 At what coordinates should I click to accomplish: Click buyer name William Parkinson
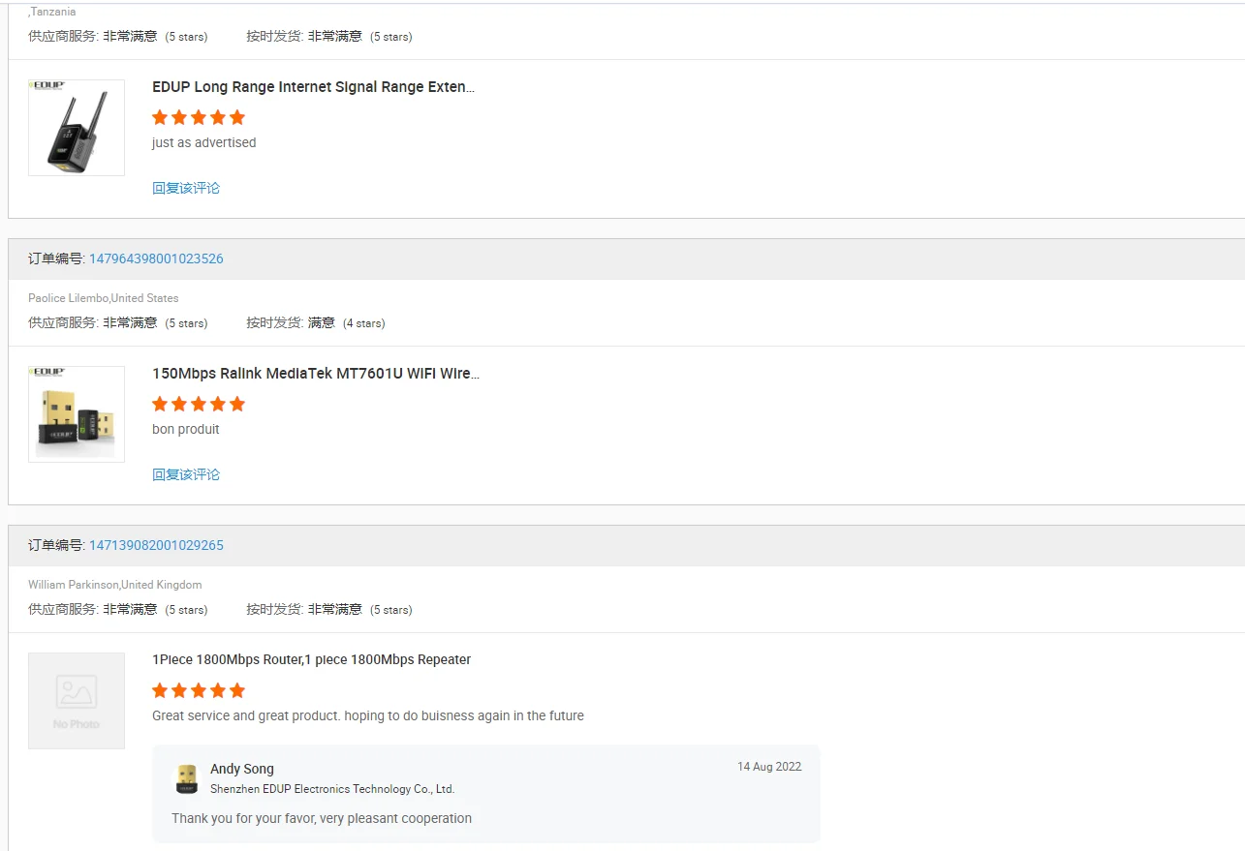[73, 585]
